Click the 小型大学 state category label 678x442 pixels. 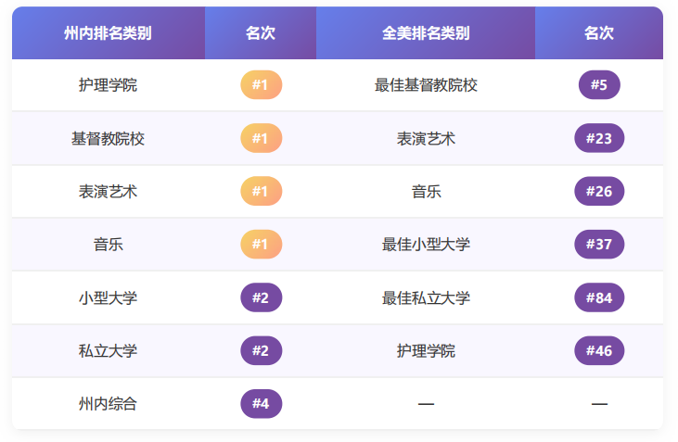pyautogui.click(x=109, y=297)
